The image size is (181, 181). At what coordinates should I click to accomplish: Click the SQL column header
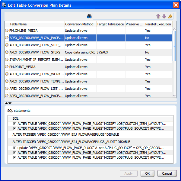93,118
